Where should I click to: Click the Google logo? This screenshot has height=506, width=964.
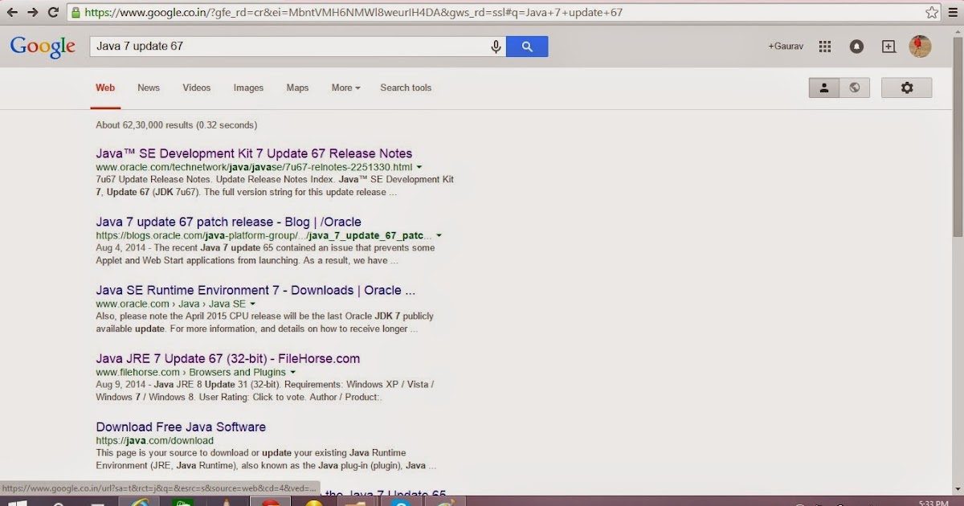43,47
